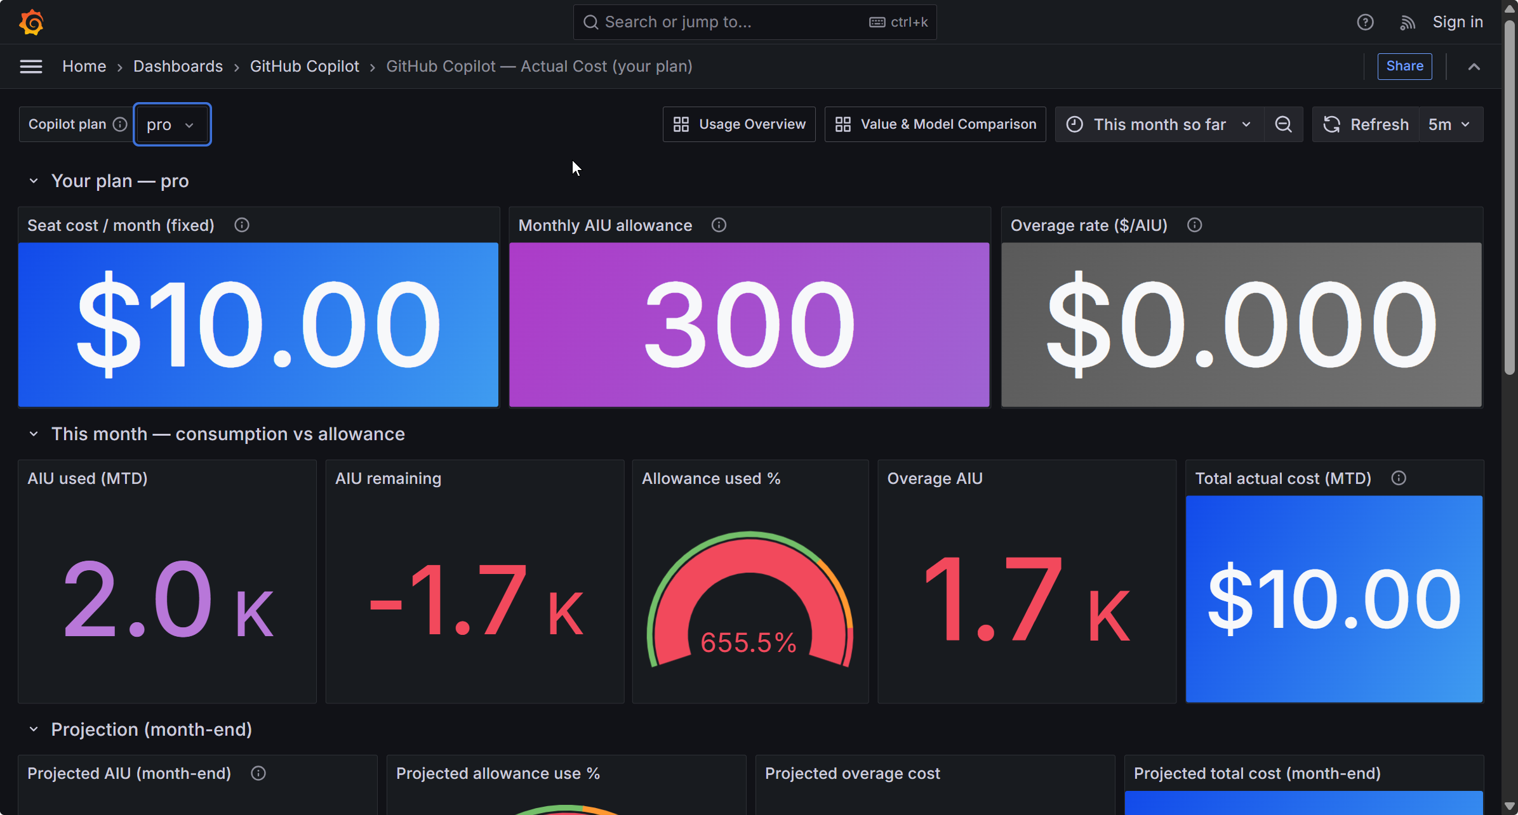Click the Refresh dashboard button

tap(1366, 124)
